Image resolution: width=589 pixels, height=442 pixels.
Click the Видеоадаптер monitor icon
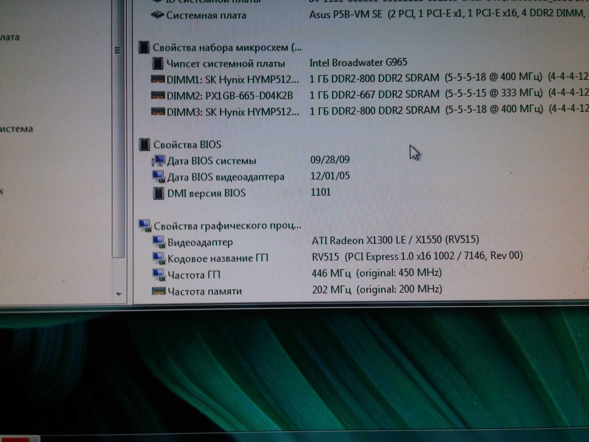pyautogui.click(x=159, y=242)
